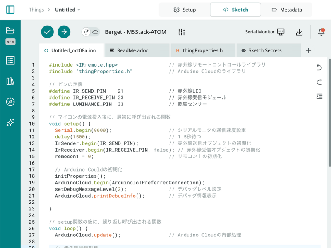This screenshot has width=331, height=248.
Task: Upload sketch with the arrow button
Action: click(64, 32)
